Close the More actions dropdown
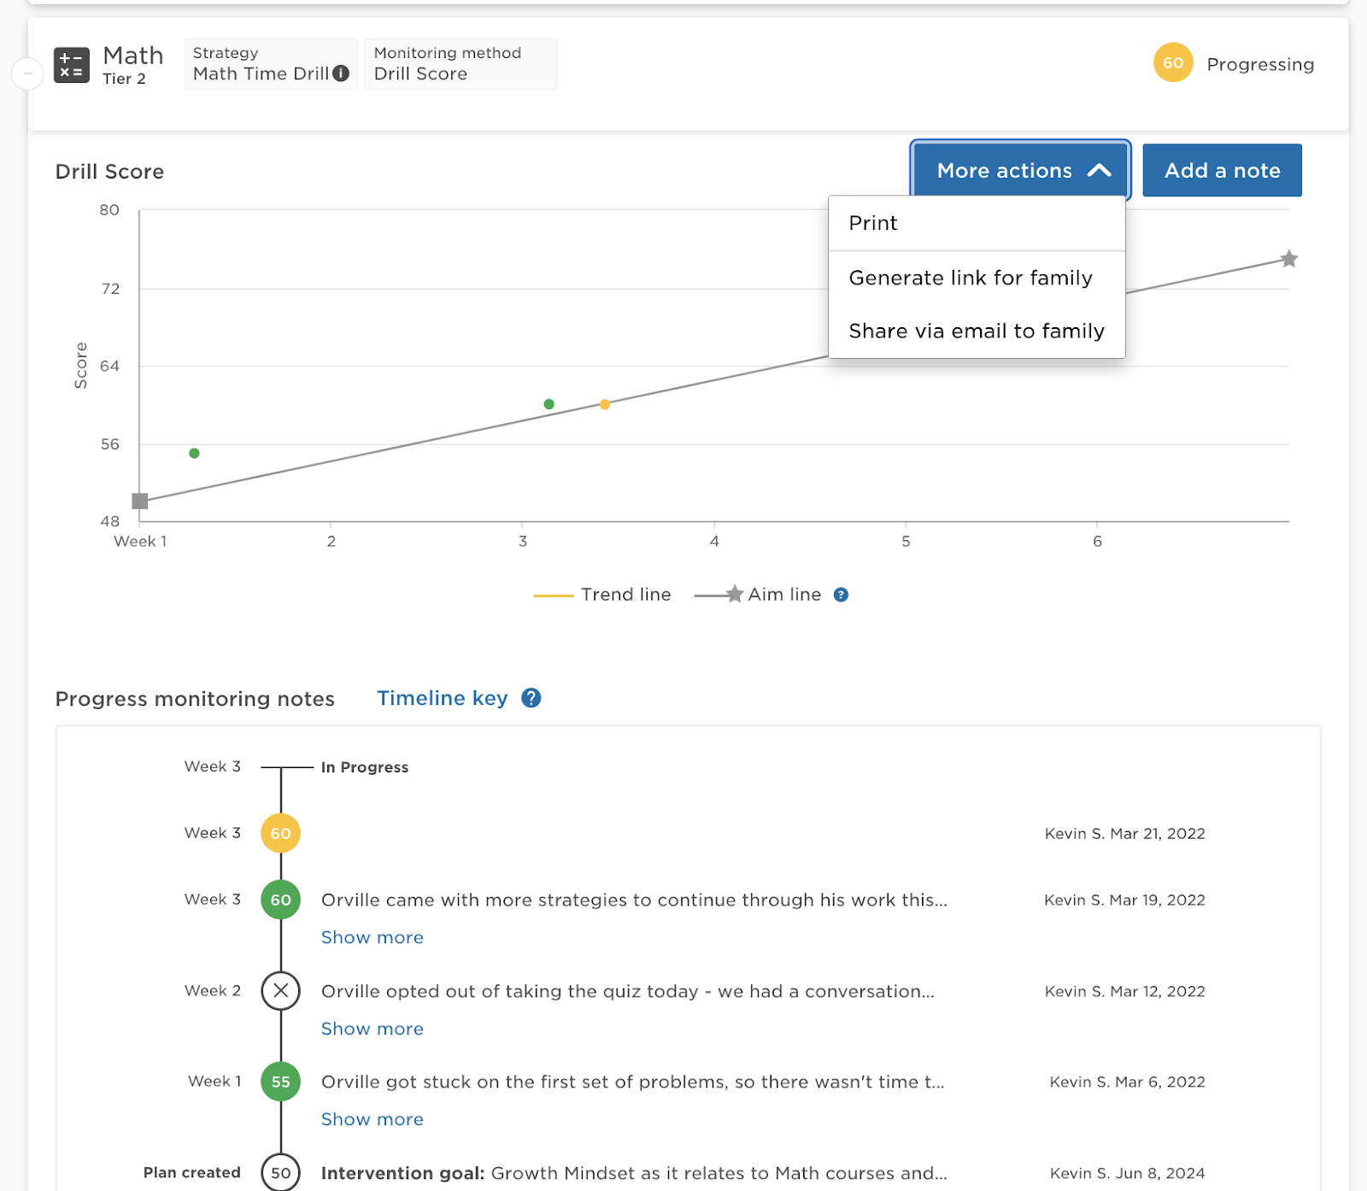The width and height of the screenshot is (1367, 1191). tap(1020, 170)
